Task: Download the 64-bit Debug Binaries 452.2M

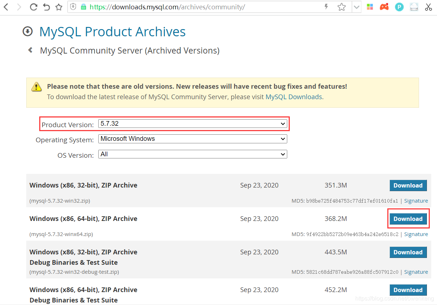Action: [x=408, y=290]
